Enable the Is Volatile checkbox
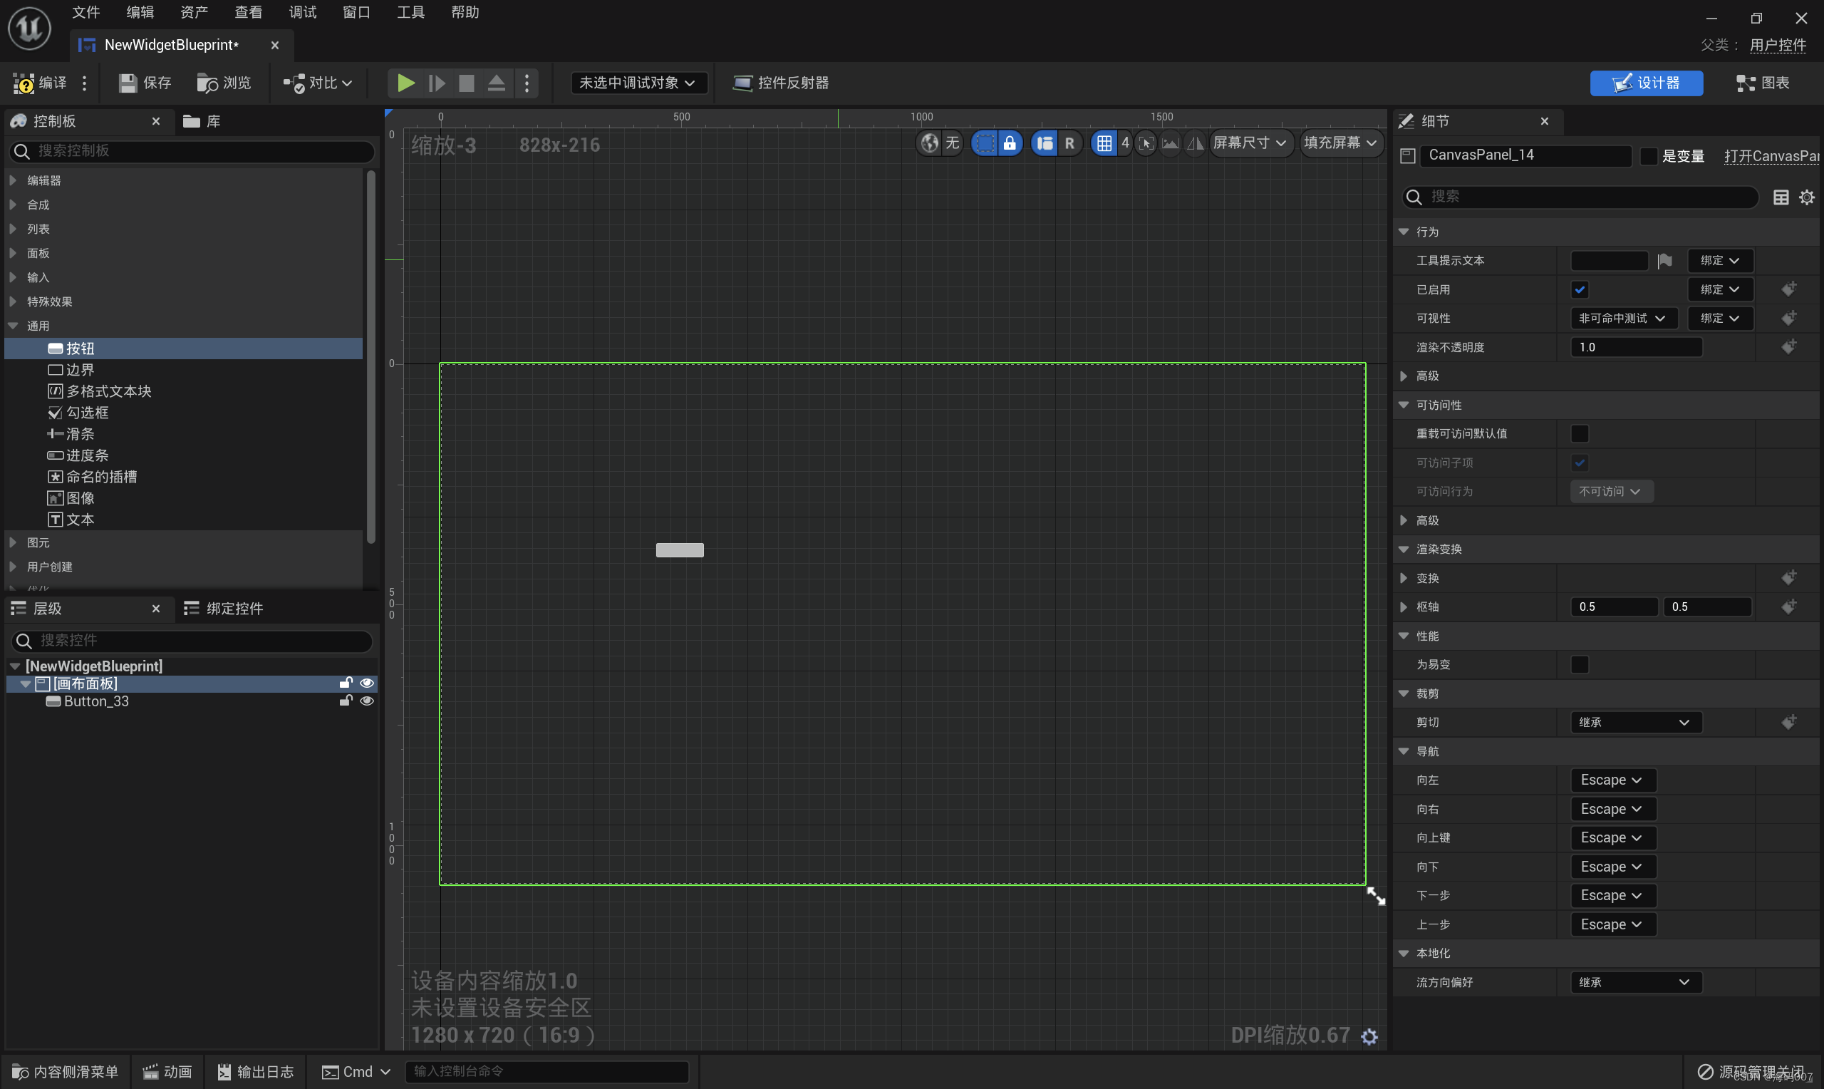 1580,664
